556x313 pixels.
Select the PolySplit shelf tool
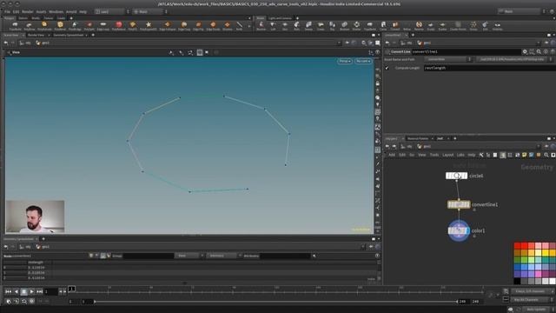coord(89,25)
